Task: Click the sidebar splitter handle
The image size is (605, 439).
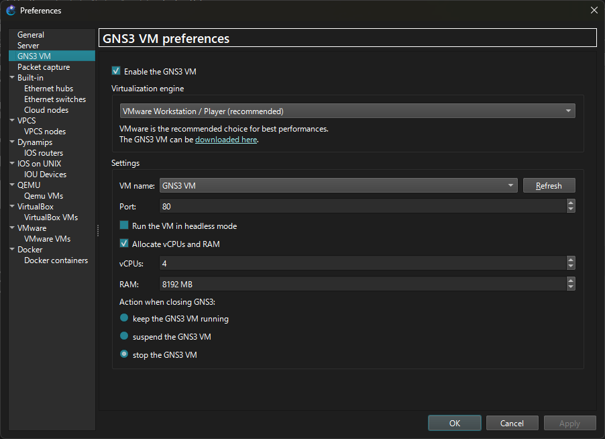Action: pos(98,230)
